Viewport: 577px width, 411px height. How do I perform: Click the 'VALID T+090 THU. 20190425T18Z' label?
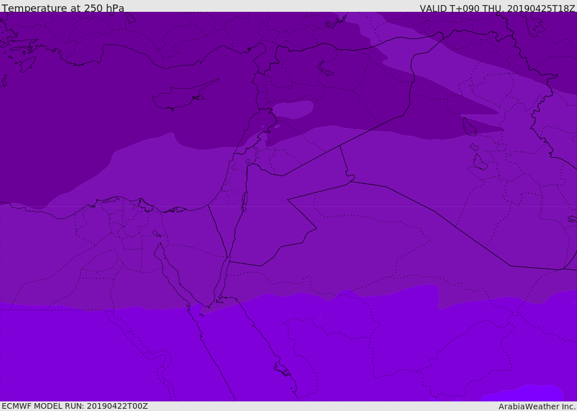(x=497, y=8)
